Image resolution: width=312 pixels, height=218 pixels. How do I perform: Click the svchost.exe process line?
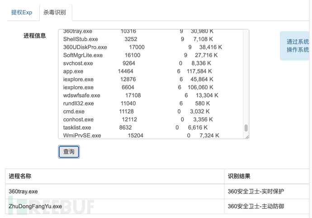[137, 63]
